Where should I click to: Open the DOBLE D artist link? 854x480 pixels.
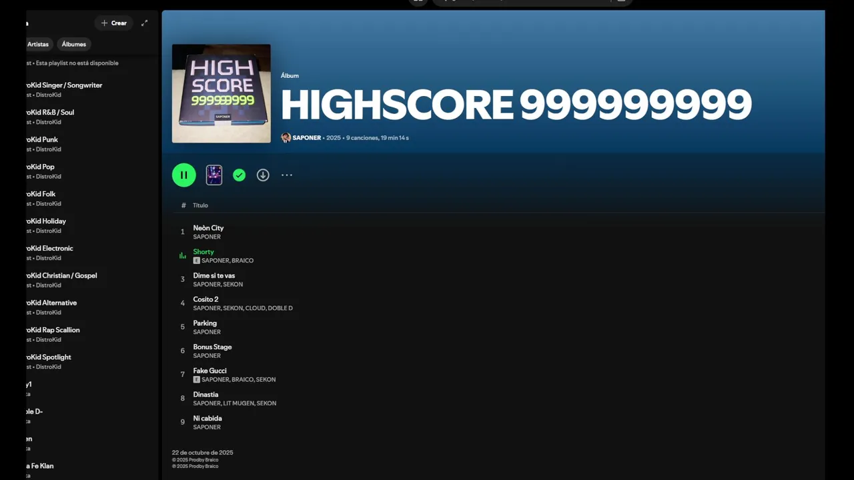pos(280,308)
